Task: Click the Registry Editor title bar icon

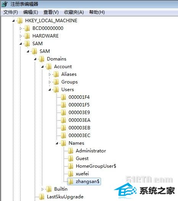Action: [4, 4]
